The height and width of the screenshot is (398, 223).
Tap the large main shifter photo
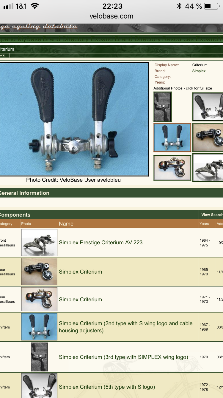pos(74,119)
